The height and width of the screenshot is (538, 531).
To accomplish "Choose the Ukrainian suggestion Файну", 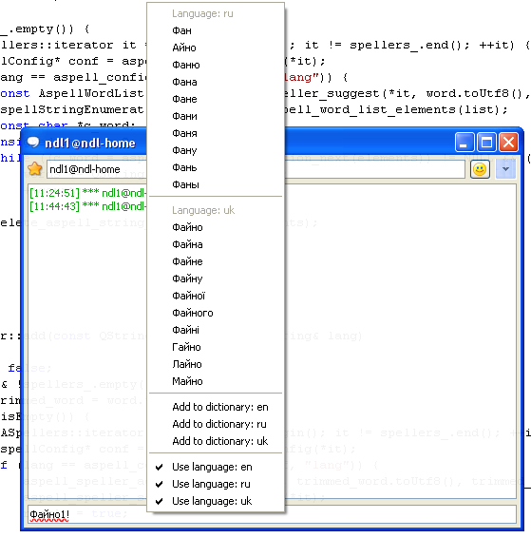I will click(x=216, y=279).
